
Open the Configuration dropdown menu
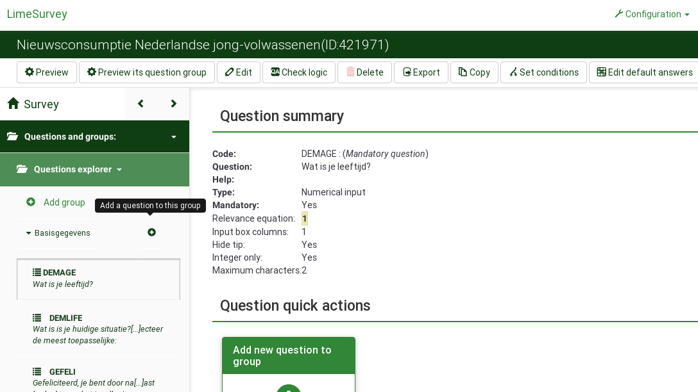coord(652,14)
